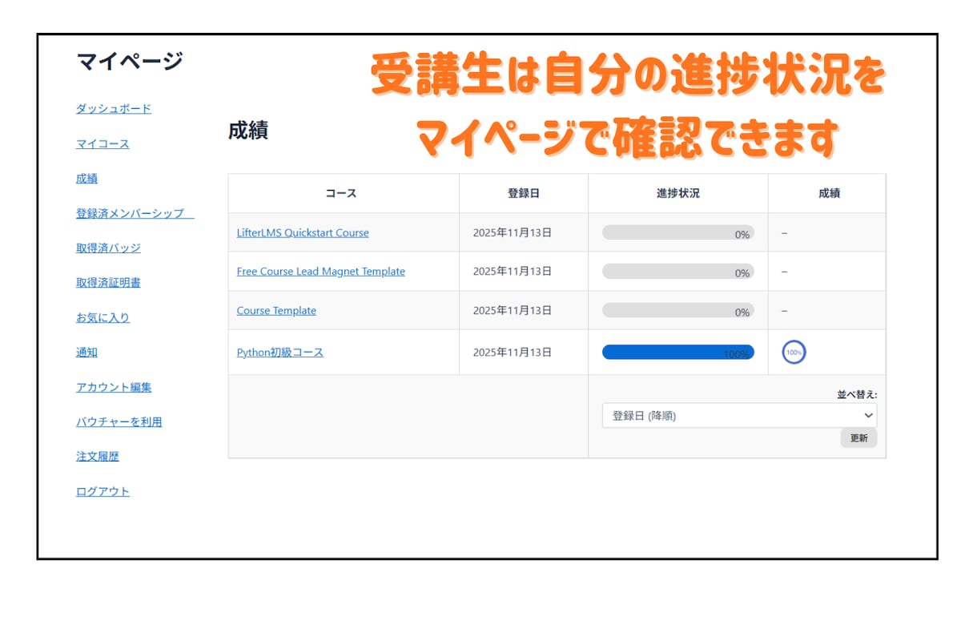Open the Python初級コース link

[x=280, y=353]
